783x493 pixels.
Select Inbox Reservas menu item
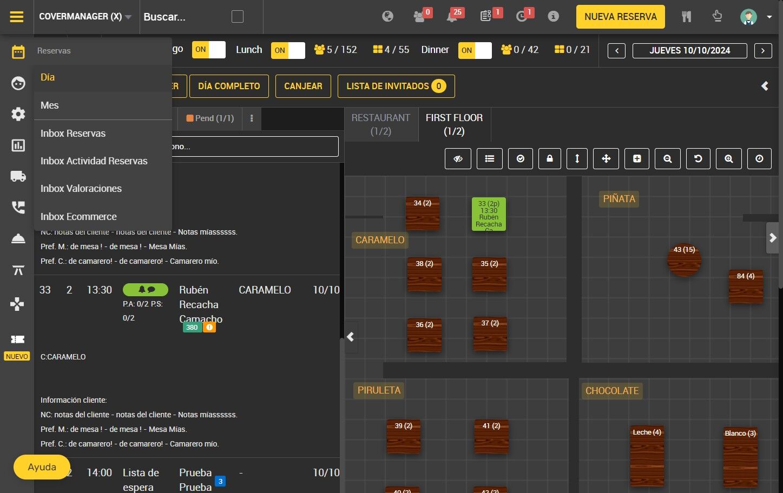(x=73, y=134)
